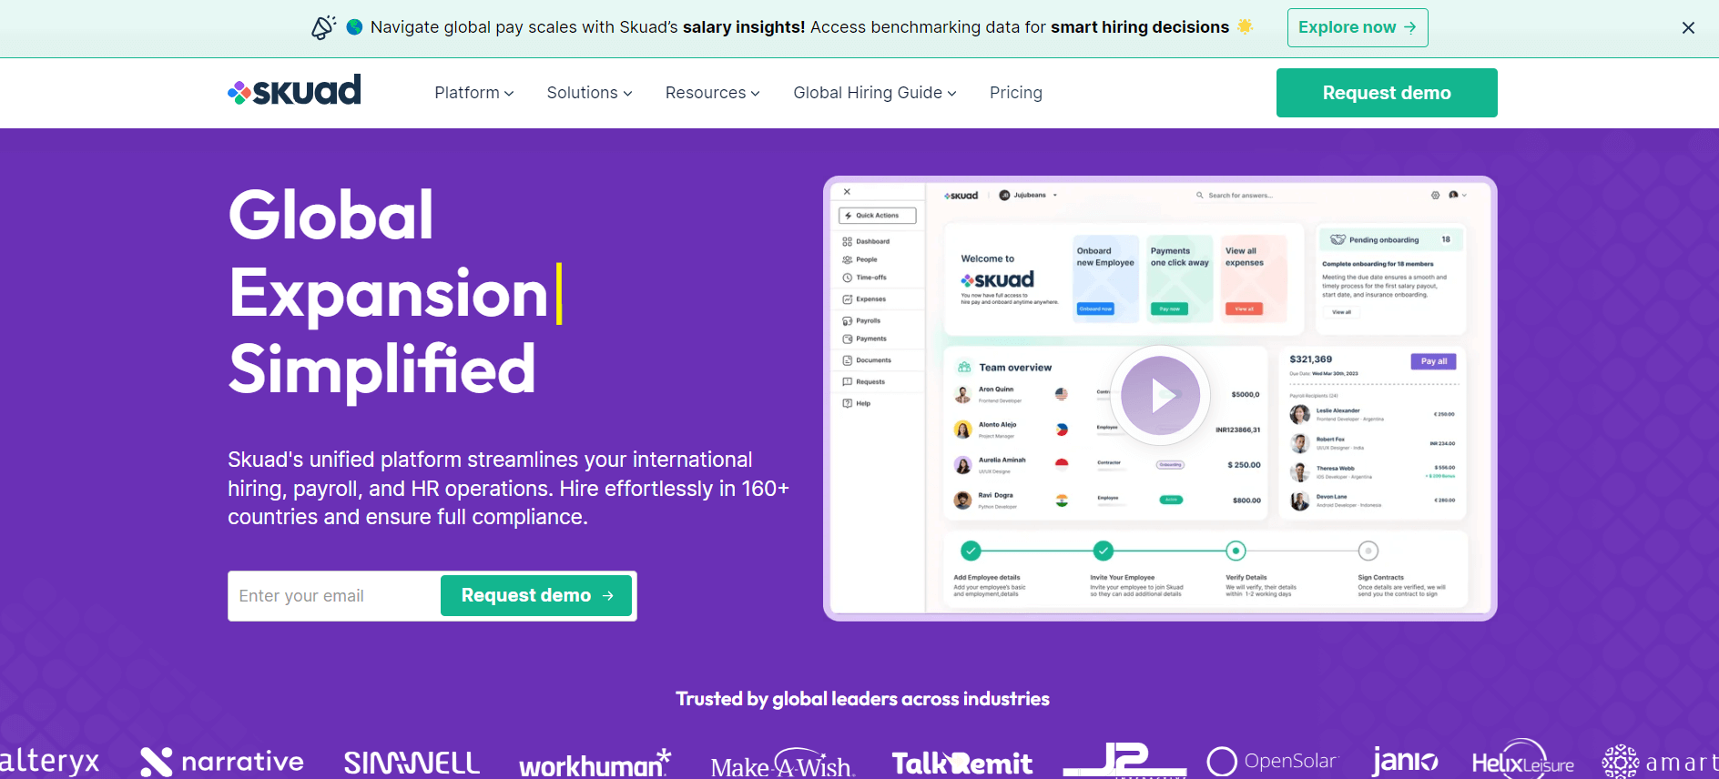The height and width of the screenshot is (779, 1719).
Task: Submit the hero Request demo button
Action: point(536,595)
